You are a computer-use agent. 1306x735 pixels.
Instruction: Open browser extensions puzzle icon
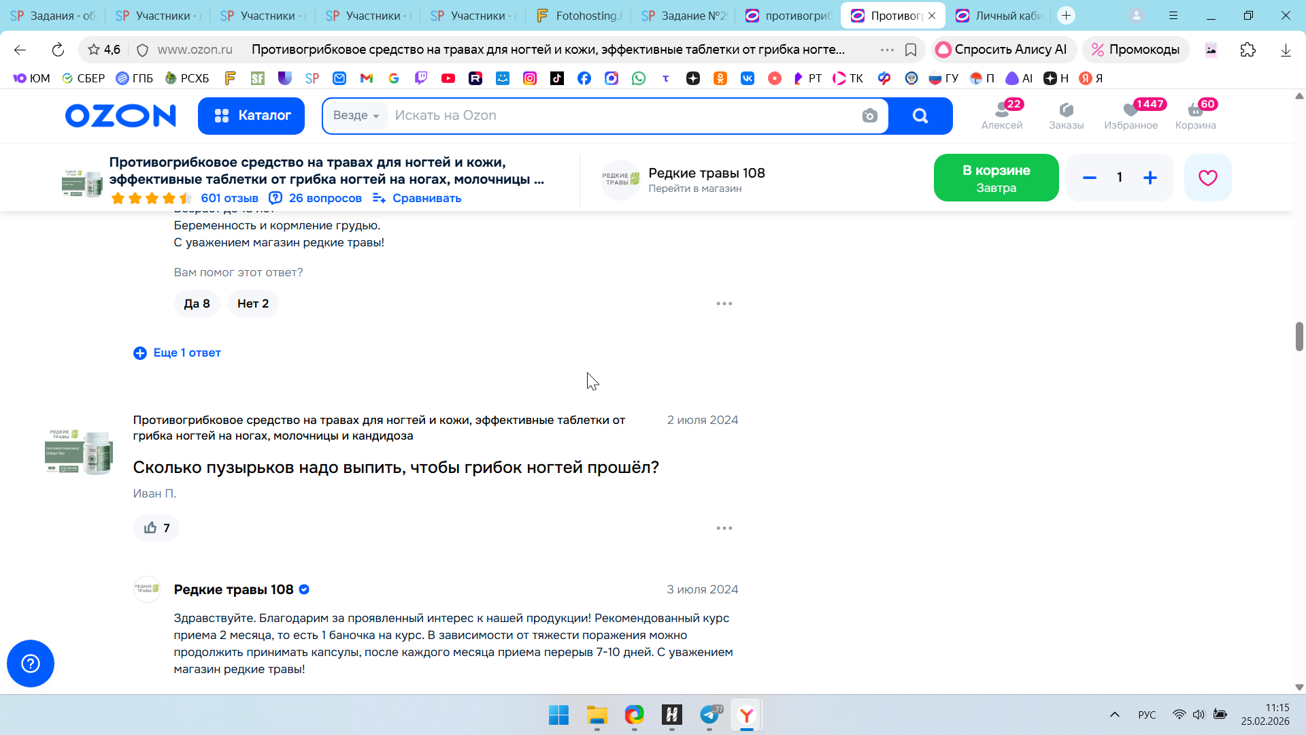pos(1248,50)
